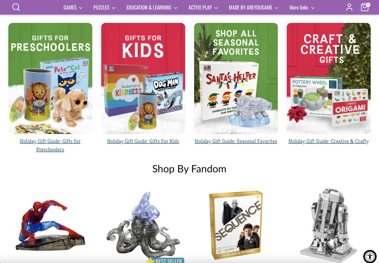Expand the Games dropdown menu

73,7
